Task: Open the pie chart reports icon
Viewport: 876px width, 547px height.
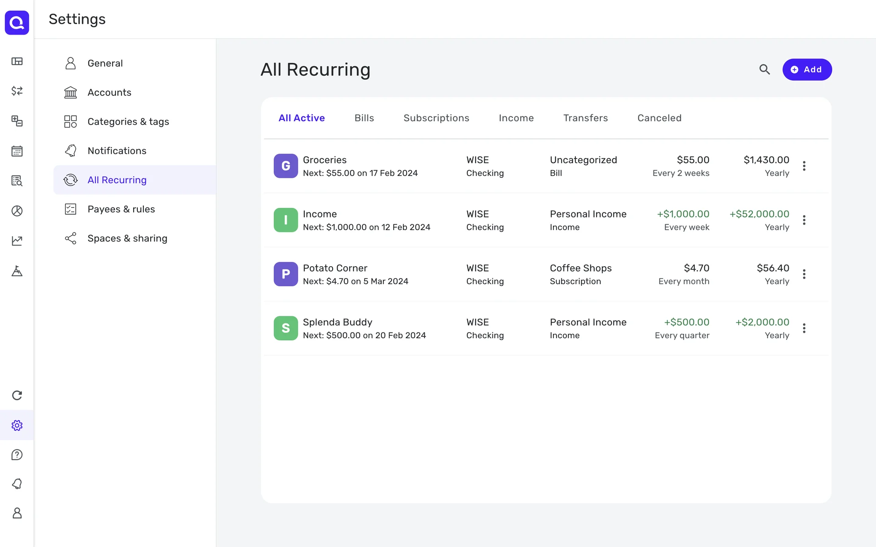Action: (17, 211)
